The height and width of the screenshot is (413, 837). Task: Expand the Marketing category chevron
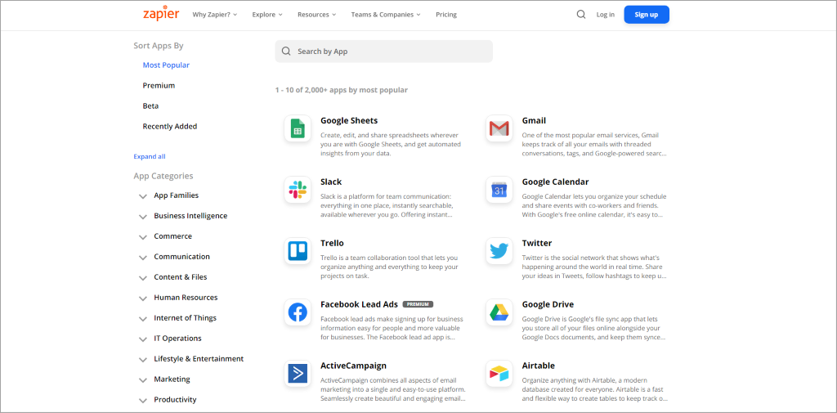(143, 380)
